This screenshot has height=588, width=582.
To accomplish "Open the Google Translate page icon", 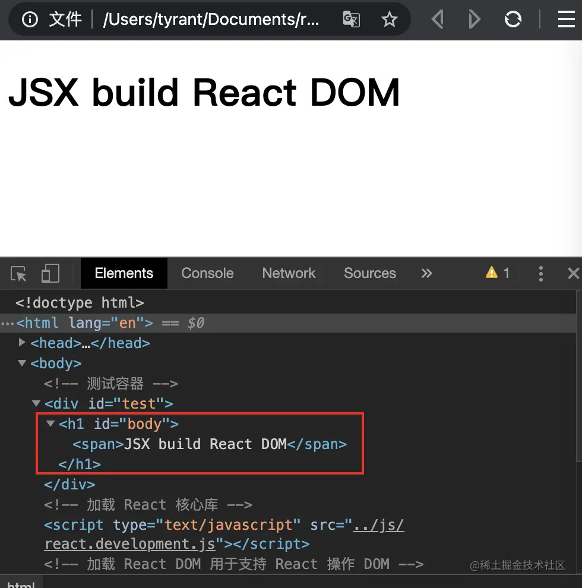I will [x=352, y=19].
